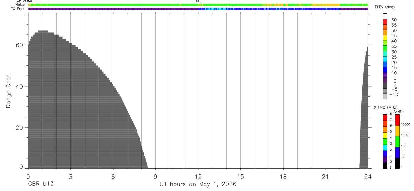Click the 'NOISE' colorbar title
414x191 pixels.
click(399, 112)
